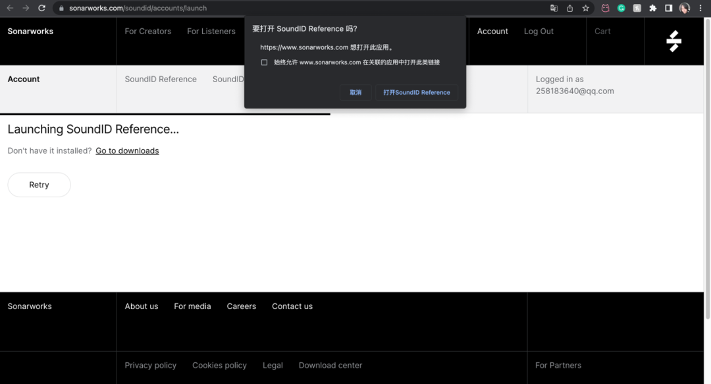Open the Chrome profile avatar
The image size is (711, 384).
684,8
